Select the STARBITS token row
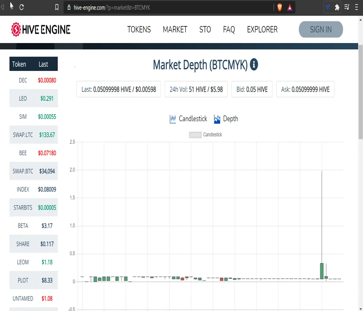363x311 pixels. [34, 207]
